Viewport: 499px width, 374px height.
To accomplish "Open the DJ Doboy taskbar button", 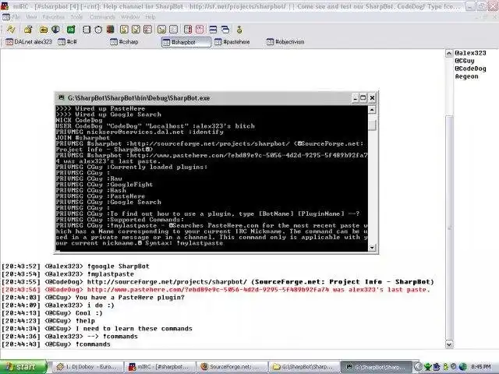I will click(x=87, y=367).
